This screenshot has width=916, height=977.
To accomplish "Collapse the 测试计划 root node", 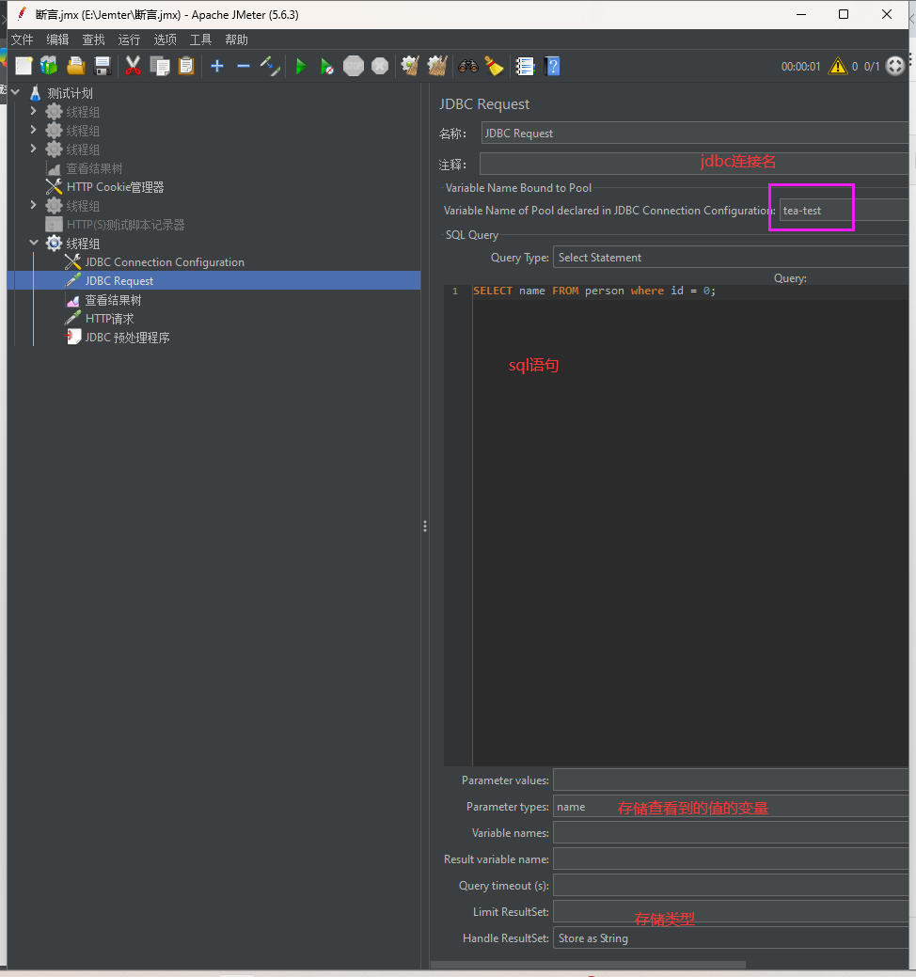I will click(16, 92).
